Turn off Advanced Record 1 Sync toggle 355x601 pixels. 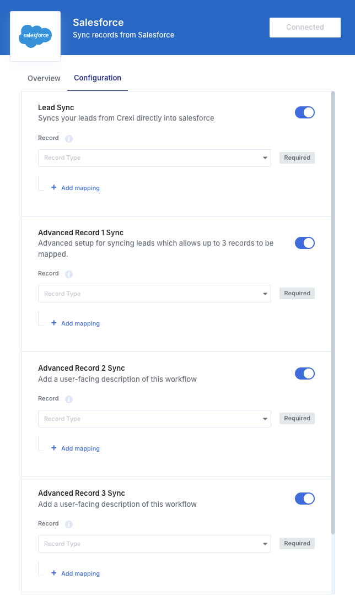point(305,243)
